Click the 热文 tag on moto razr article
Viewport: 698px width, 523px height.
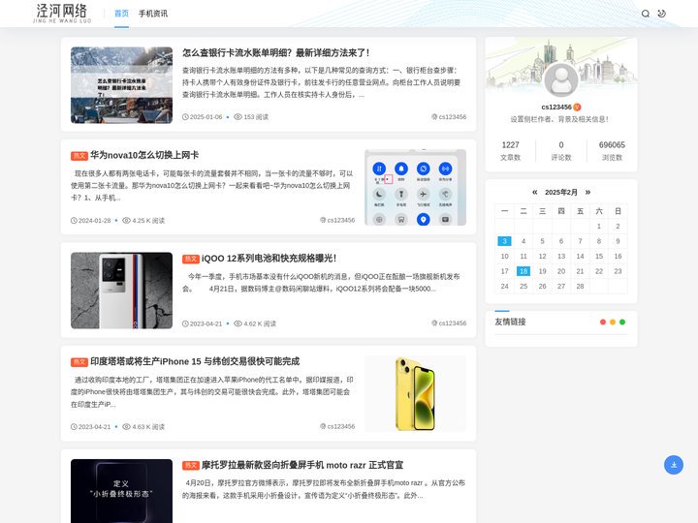191,466
